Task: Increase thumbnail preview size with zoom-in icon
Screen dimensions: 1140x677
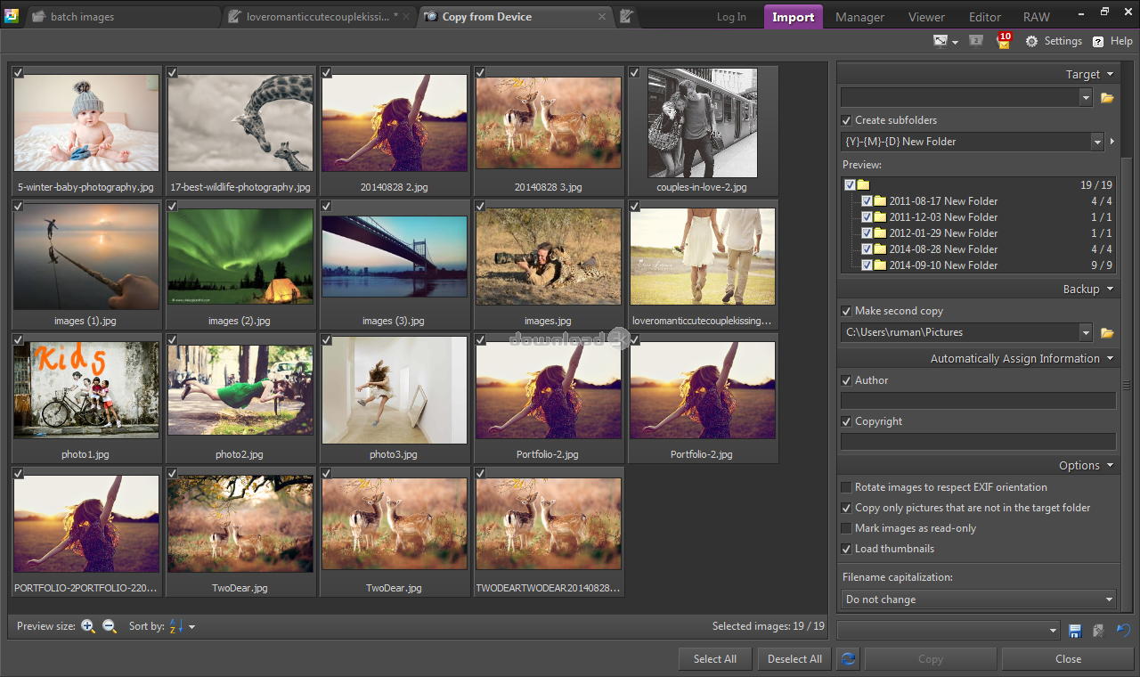Action: 87,626
